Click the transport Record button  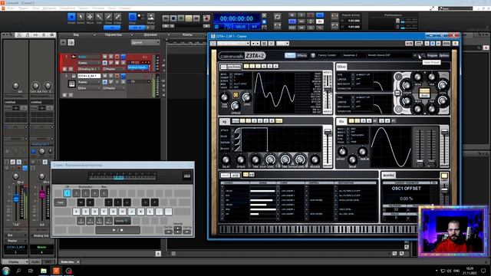click(206, 18)
